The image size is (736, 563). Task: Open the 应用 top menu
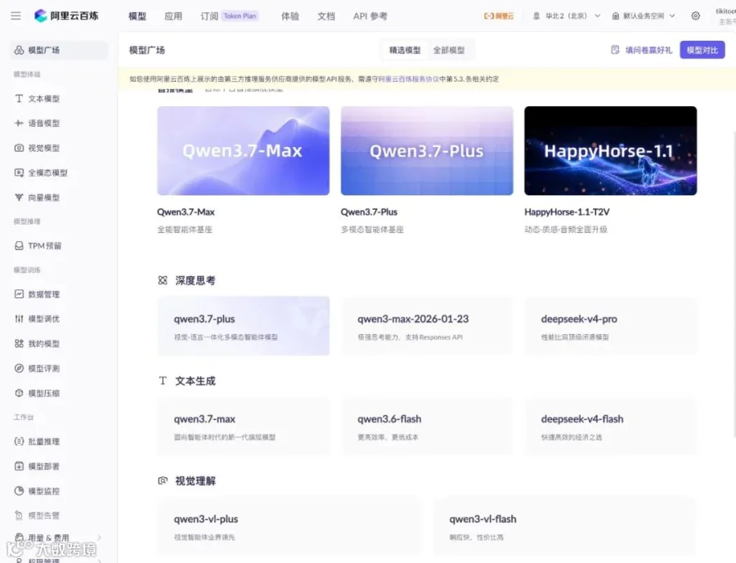click(173, 16)
